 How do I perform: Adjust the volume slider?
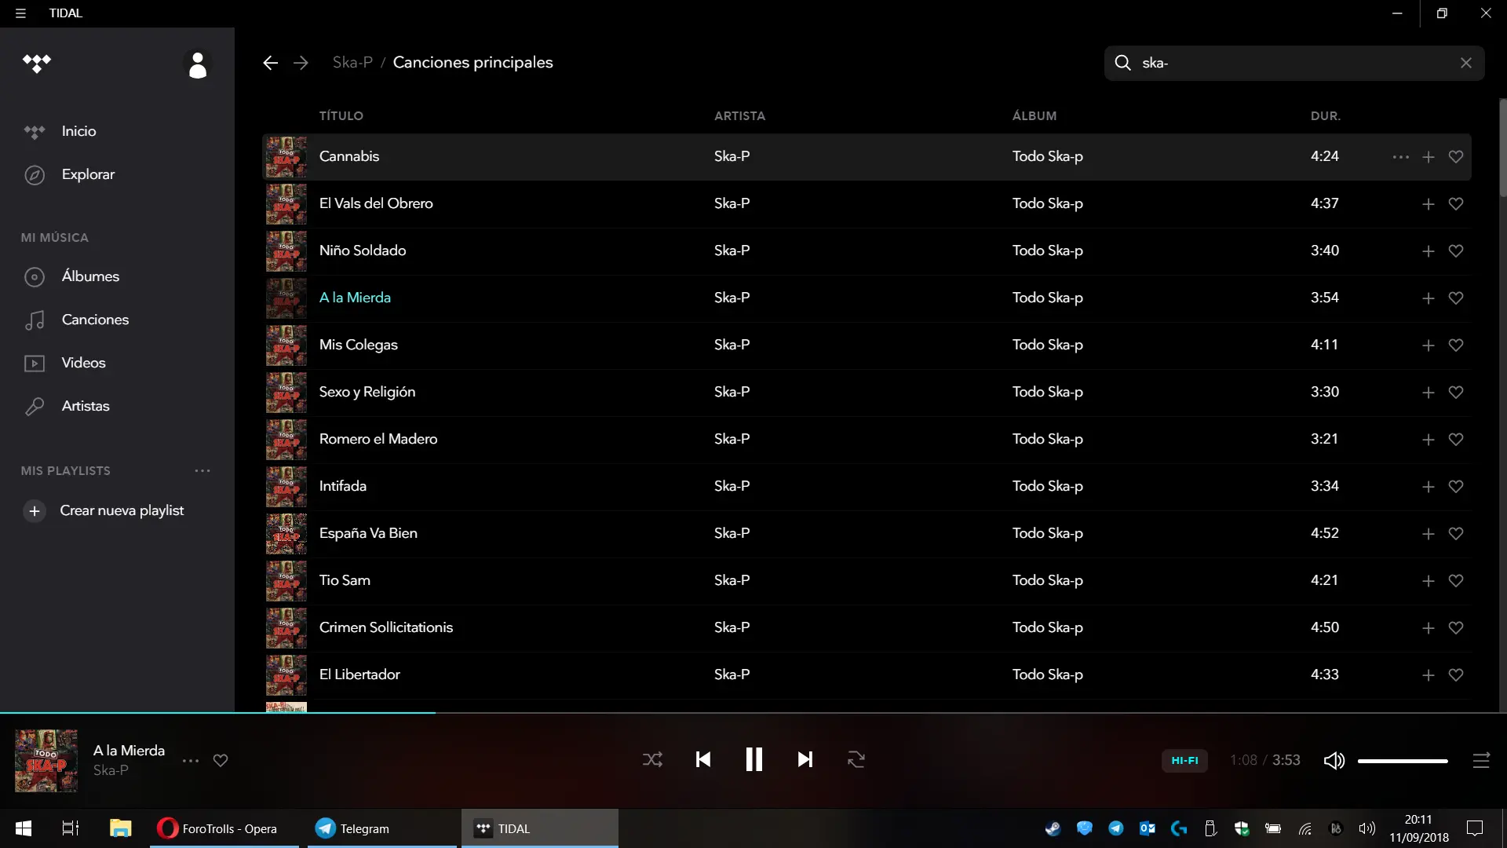coord(1403,761)
